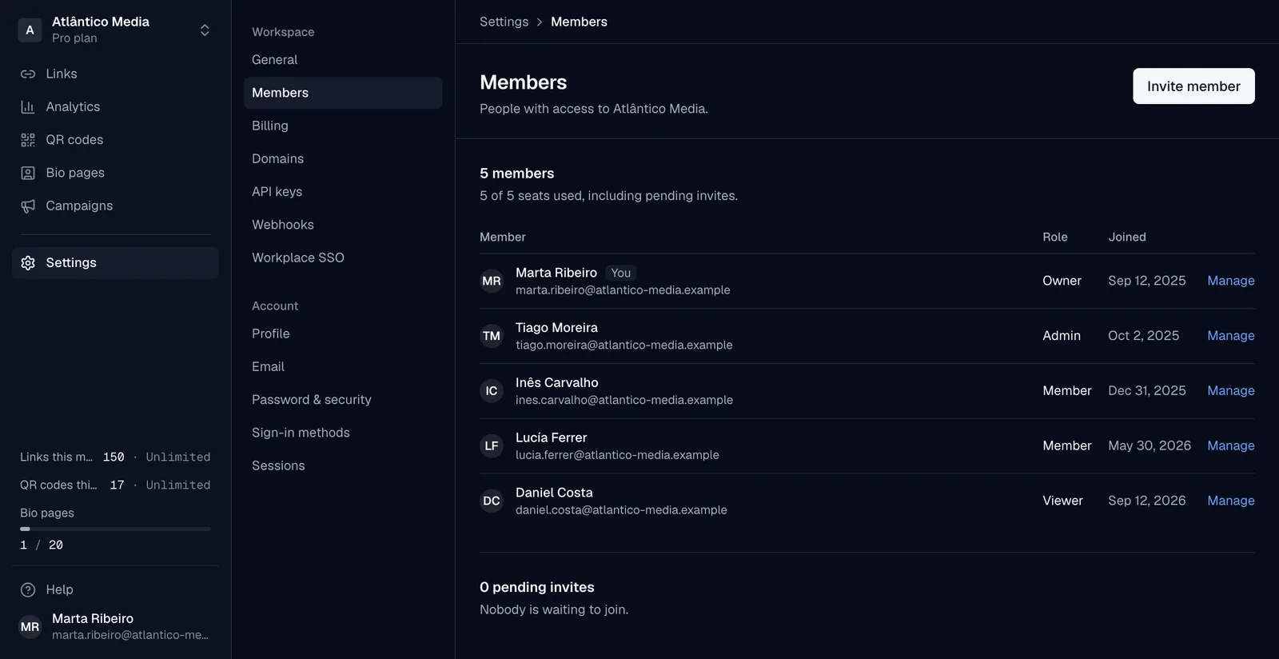Click the Atlântico Media workspace avatar
1279x659 pixels.
click(30, 30)
